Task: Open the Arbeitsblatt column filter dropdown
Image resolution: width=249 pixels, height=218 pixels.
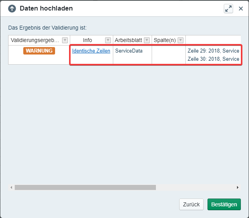Action: (x=147, y=40)
